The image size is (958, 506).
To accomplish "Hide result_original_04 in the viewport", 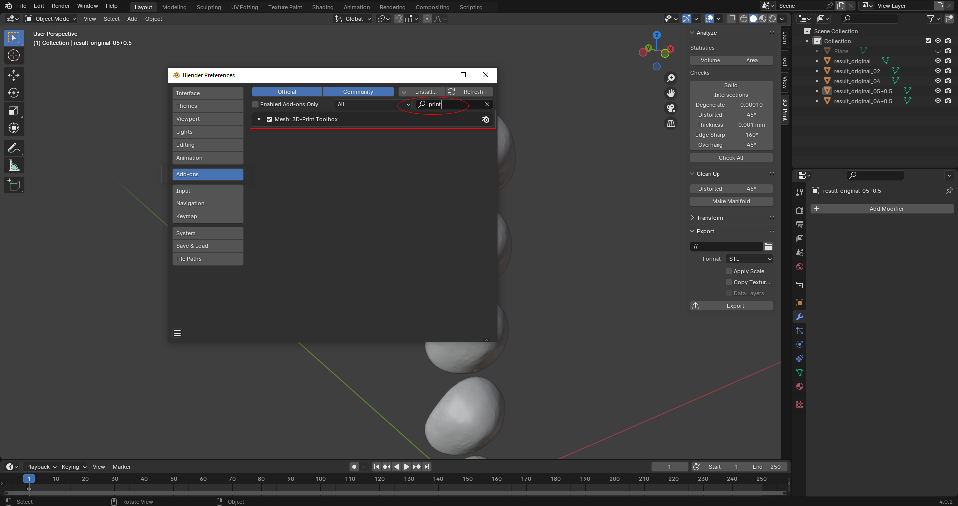I will [x=938, y=81].
